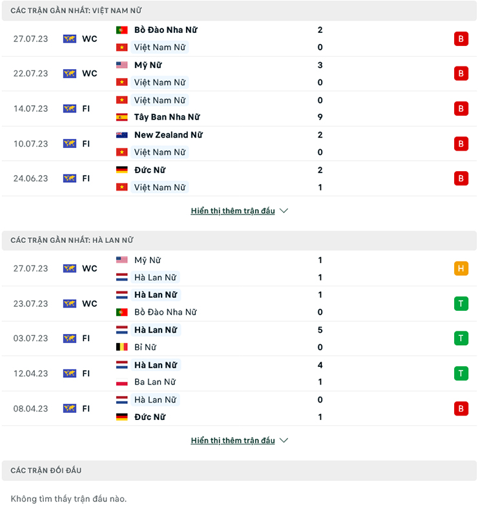Viewport: 478px width, 513px height.
Task: Expand more Hà Lan Nữ matches
Action: pos(239,441)
